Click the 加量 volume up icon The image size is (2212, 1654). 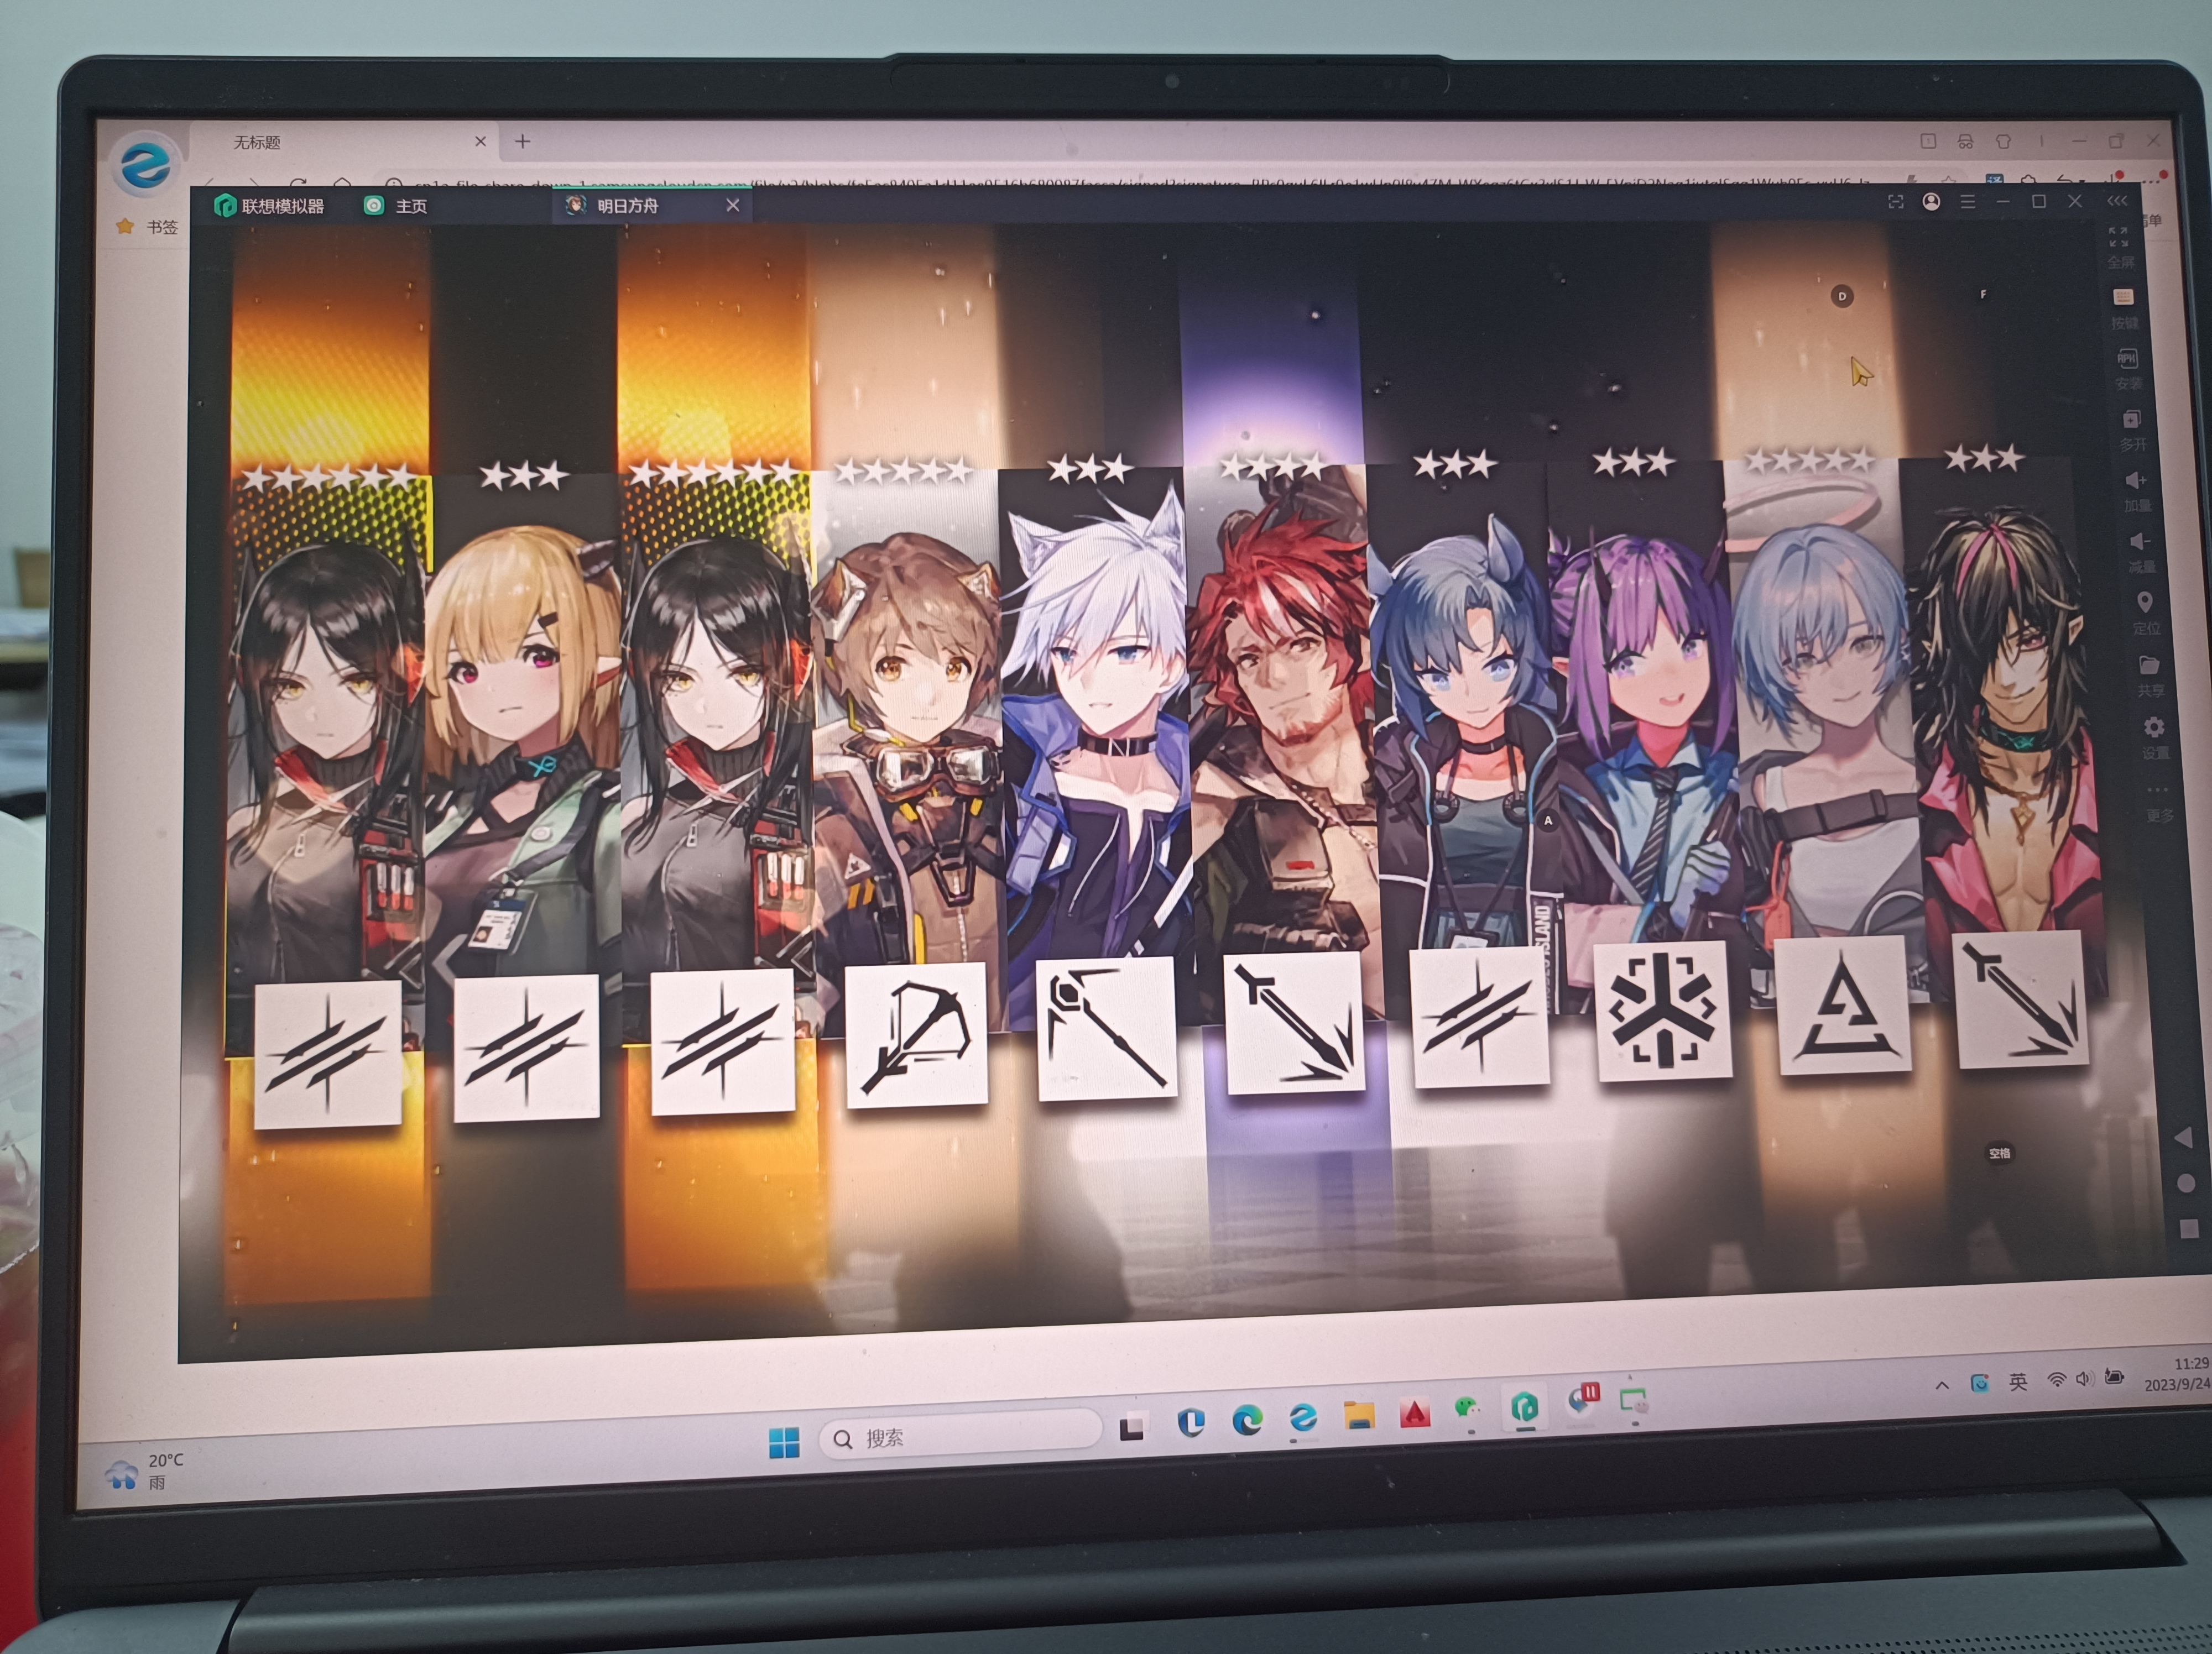click(2135, 481)
